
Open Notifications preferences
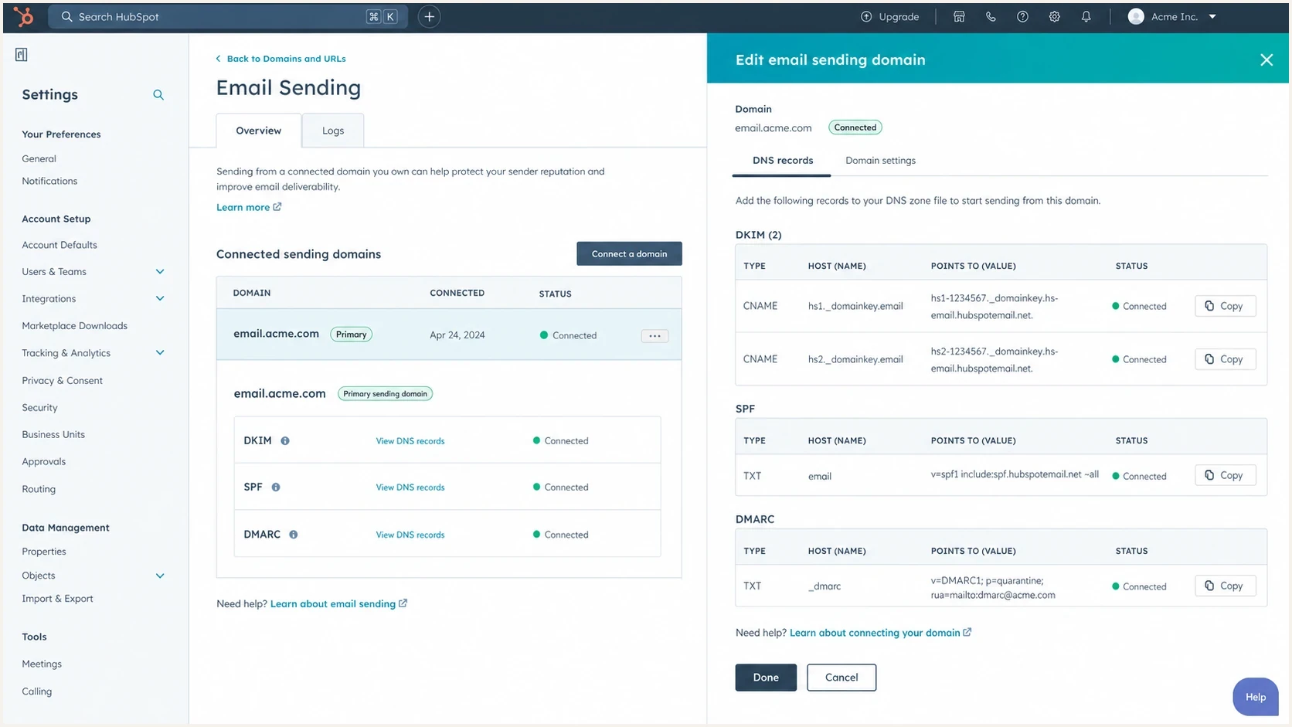(x=49, y=181)
